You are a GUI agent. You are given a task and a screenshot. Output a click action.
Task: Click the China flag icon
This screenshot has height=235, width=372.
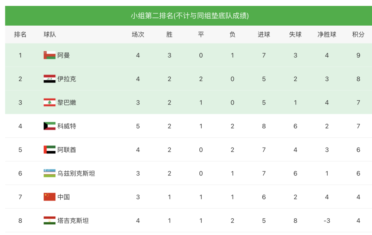[49, 197]
